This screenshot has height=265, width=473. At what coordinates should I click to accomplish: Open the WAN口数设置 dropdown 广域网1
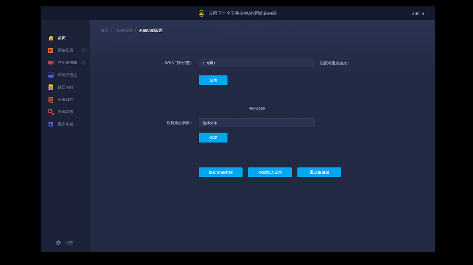pyautogui.click(x=257, y=63)
